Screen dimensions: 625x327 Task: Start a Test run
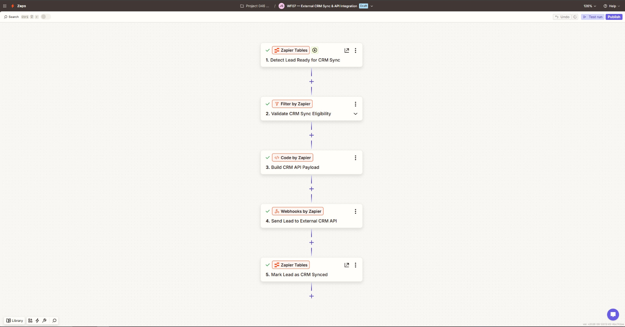[x=593, y=17]
